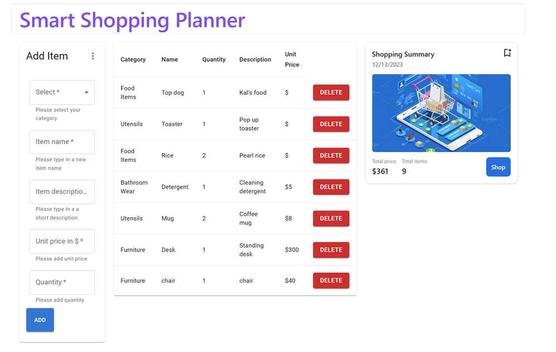Screen dimensions: 556x352
Task: Click the Category column header
Action: click(133, 60)
